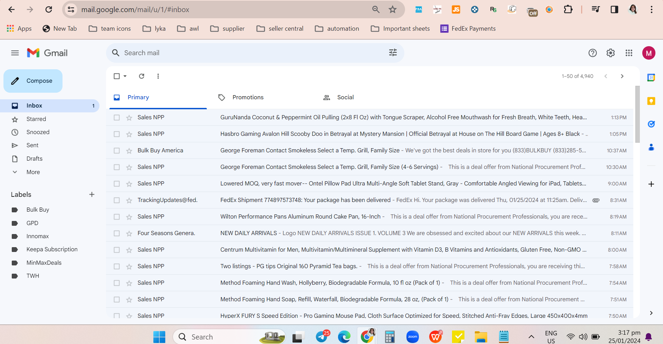Open the Google account avatar M
This screenshot has width=663, height=344.
[649, 53]
